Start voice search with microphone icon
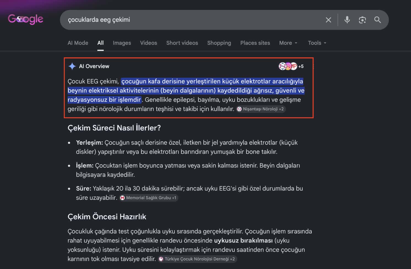This screenshot has width=411, height=269. pyautogui.click(x=347, y=20)
